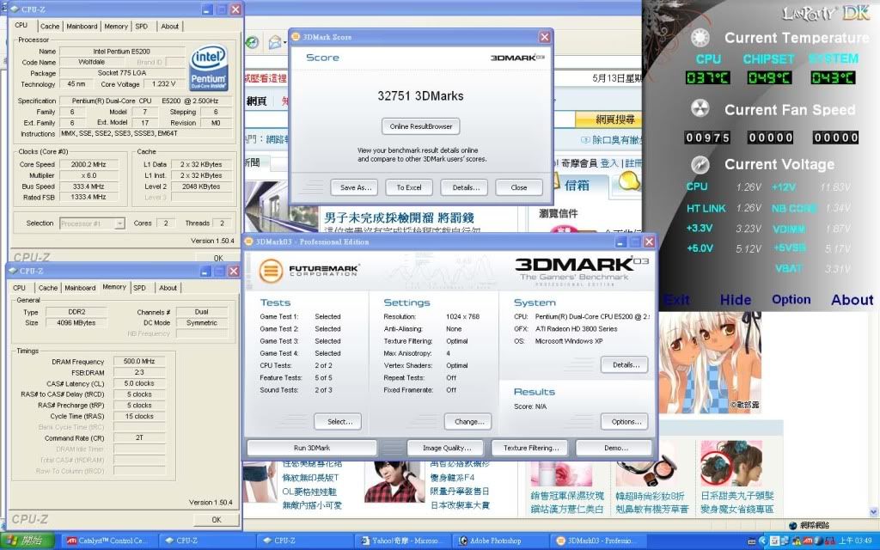Viewport: 880px width, 550px height.
Task: Click About in LanParty panel
Action: pos(852,300)
